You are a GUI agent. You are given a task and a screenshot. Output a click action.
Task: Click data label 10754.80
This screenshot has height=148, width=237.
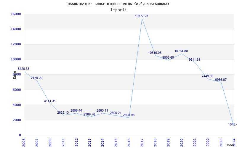(x=181, y=51)
